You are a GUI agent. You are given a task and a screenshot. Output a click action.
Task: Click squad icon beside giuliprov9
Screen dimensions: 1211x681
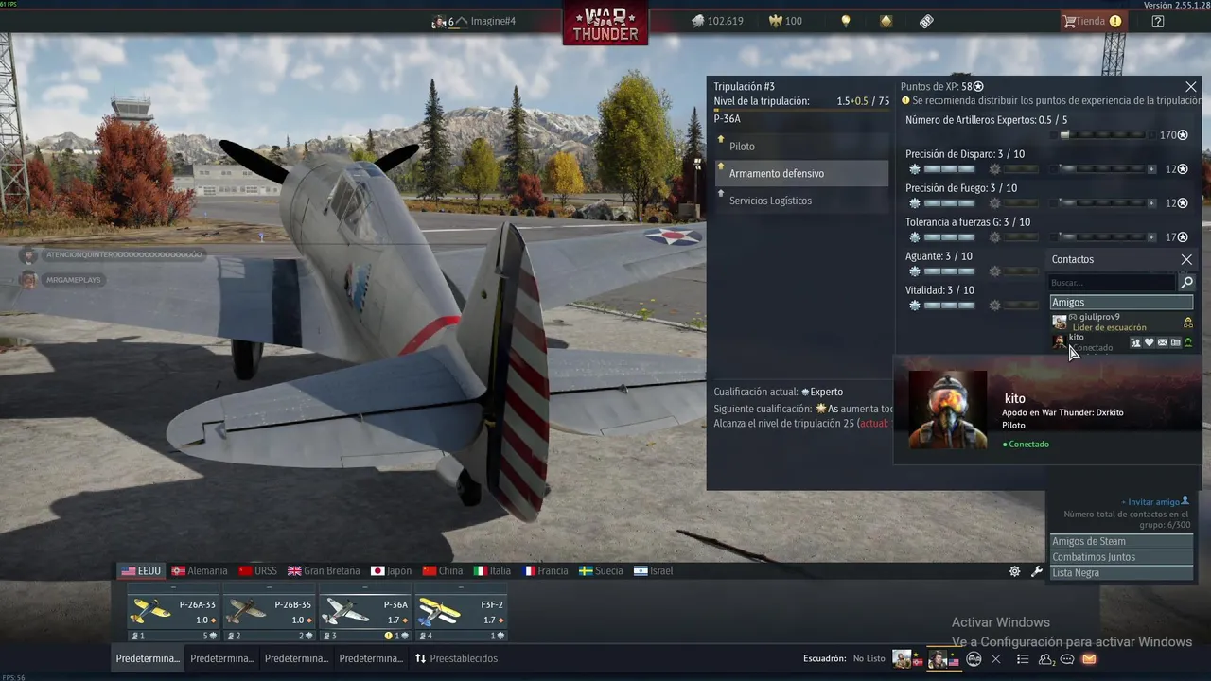[1188, 323]
